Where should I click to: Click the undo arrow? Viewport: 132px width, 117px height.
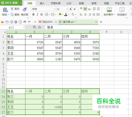tap(25, 22)
